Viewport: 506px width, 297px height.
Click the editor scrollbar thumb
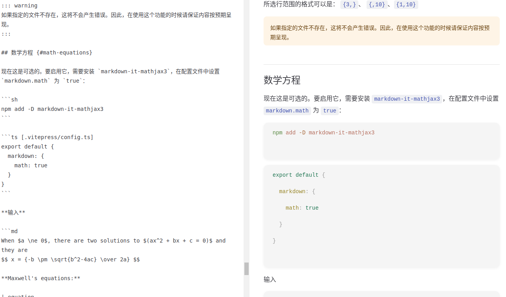[246, 269]
